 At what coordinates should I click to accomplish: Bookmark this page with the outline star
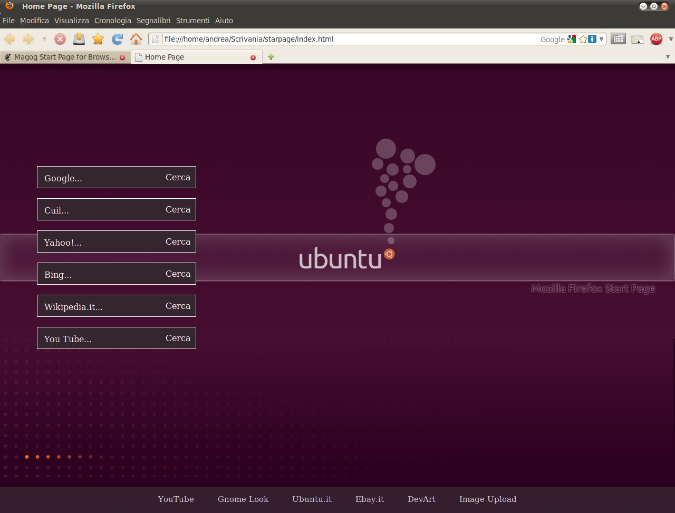583,39
